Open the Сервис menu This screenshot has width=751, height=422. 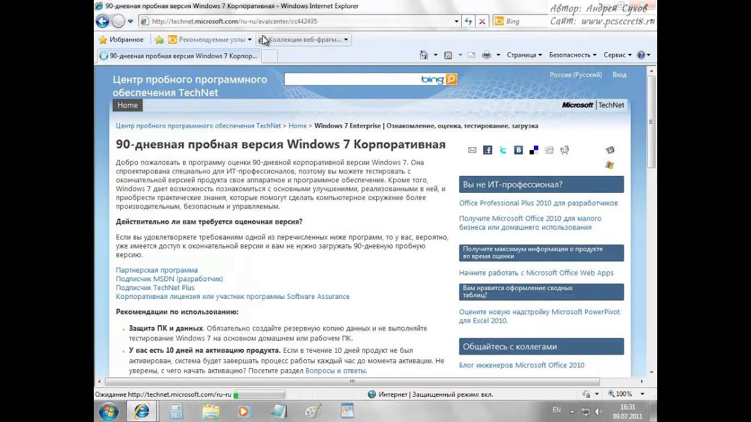coord(617,55)
